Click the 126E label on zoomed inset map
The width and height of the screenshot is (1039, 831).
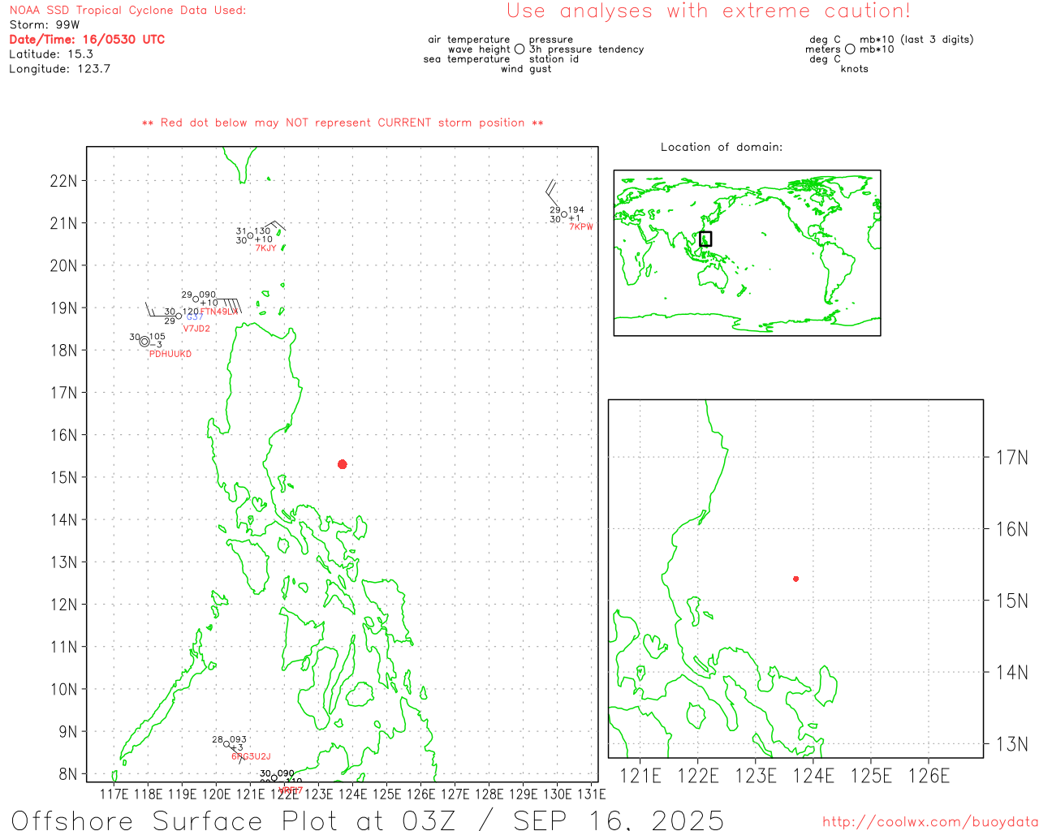(929, 776)
